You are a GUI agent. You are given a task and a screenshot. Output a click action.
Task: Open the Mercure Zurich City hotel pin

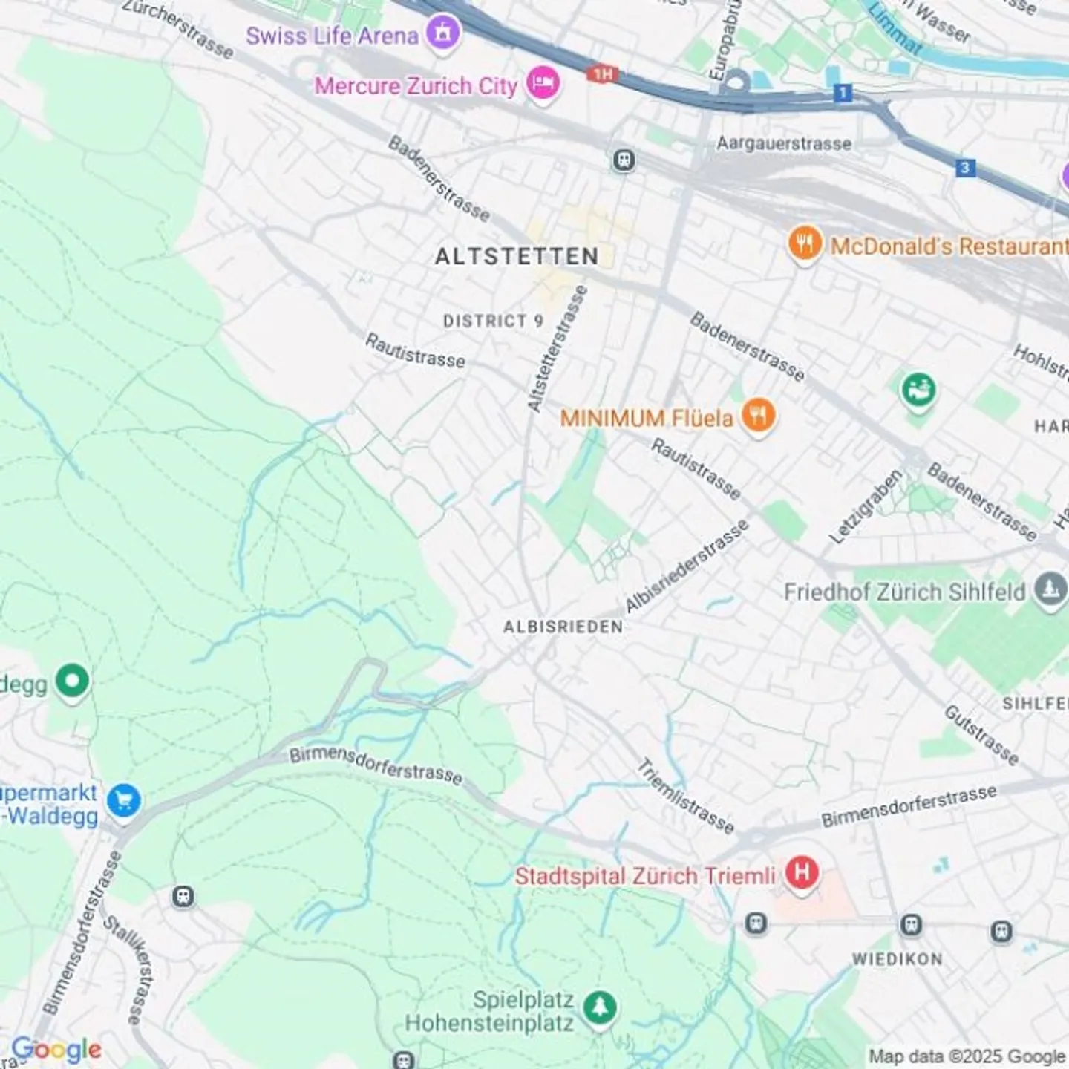[x=543, y=83]
